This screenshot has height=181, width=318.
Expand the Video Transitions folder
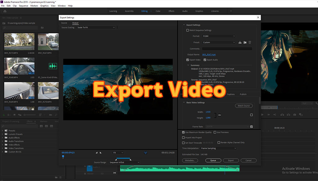coord(2,148)
